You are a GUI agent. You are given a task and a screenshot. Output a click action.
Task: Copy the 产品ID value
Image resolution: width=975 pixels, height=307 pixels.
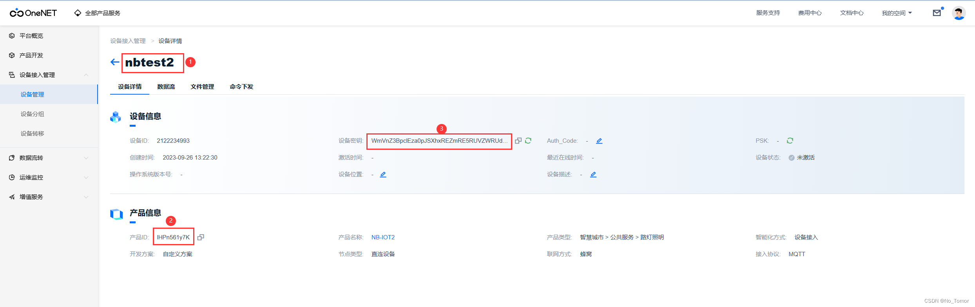pyautogui.click(x=201, y=237)
